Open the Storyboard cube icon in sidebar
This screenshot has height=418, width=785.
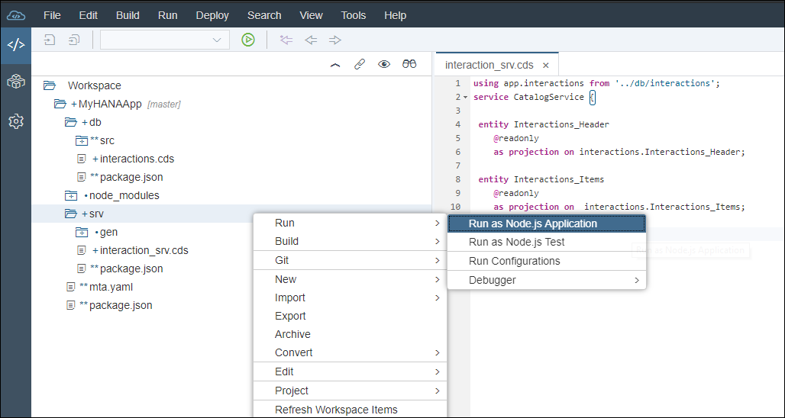coord(16,82)
